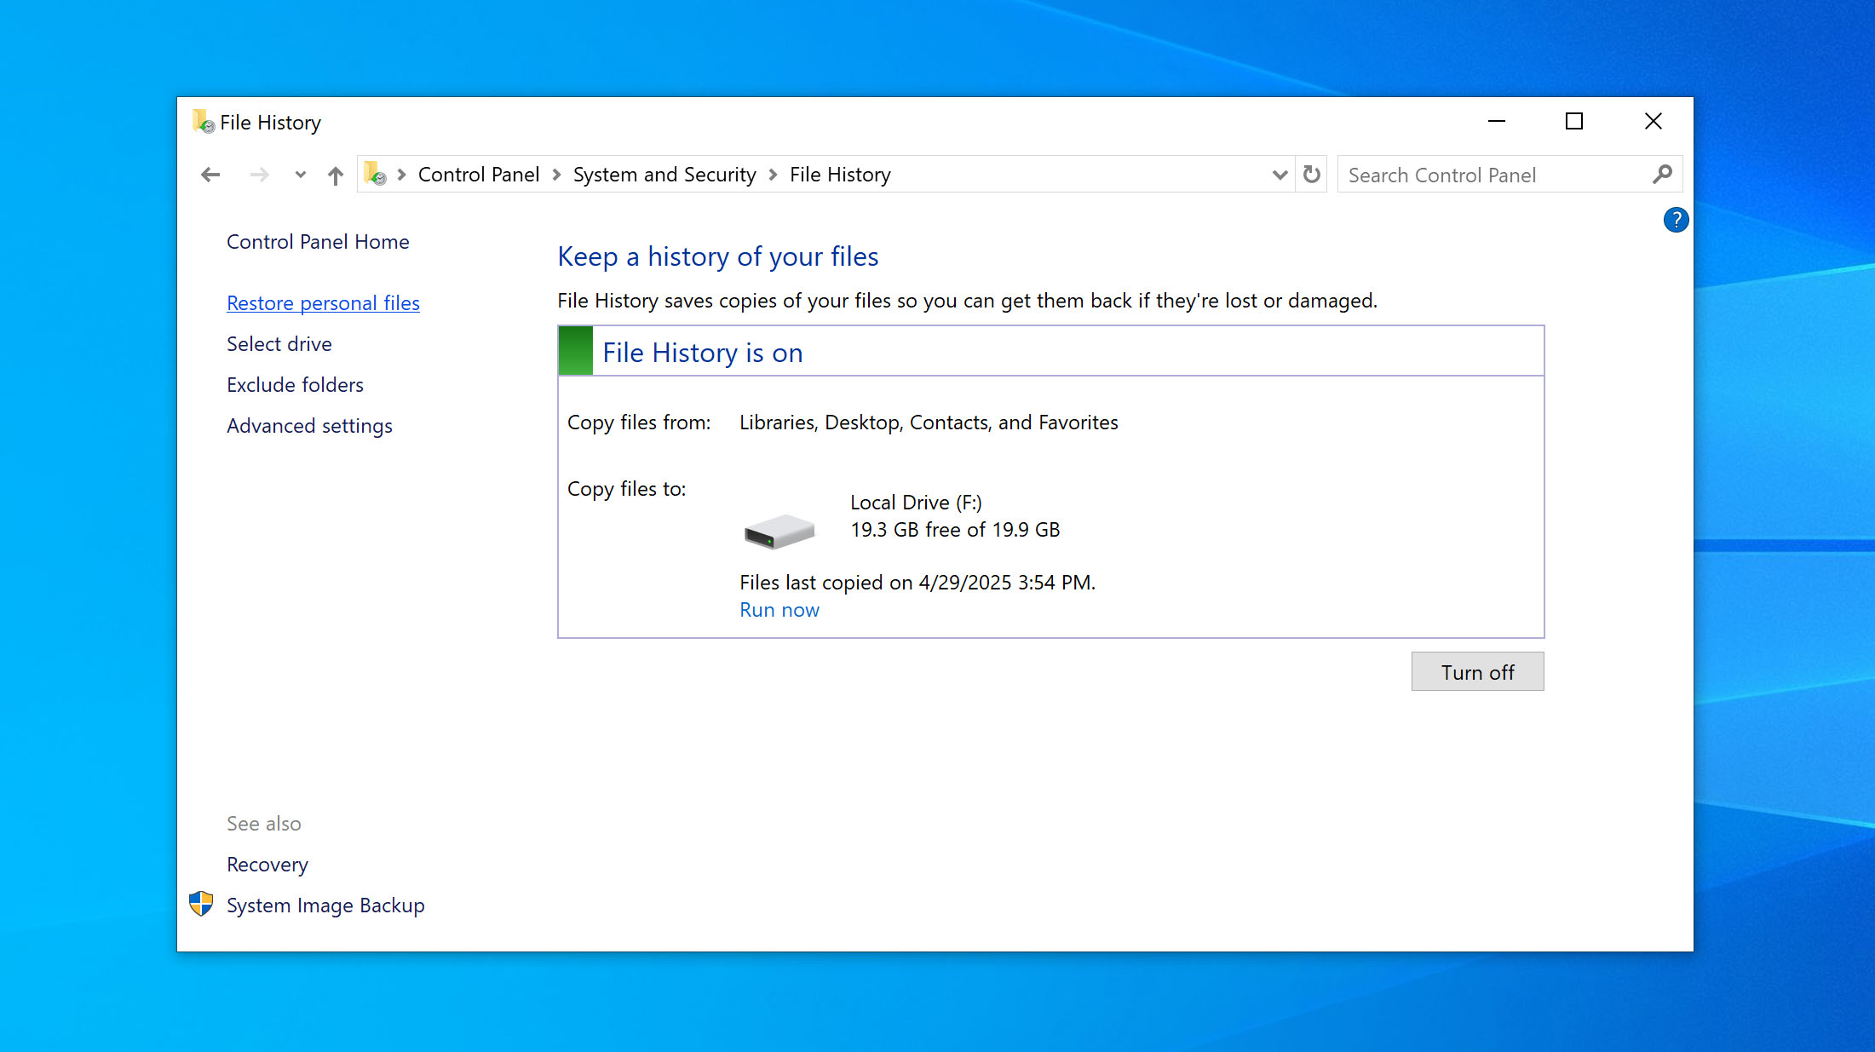Viewport: 1875px width, 1052px height.
Task: Open Exclude folders
Action: click(x=295, y=385)
